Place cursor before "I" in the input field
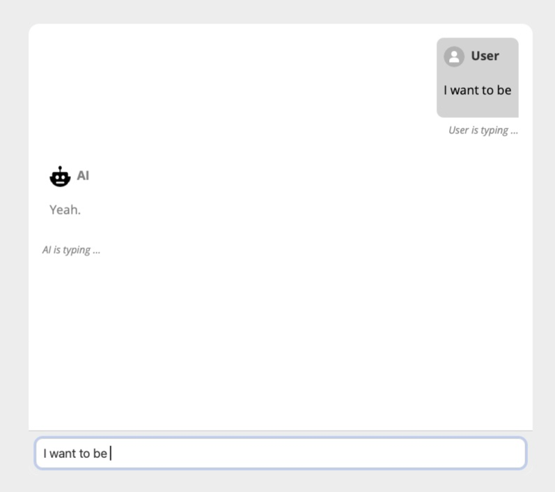555x492 pixels. click(44, 454)
